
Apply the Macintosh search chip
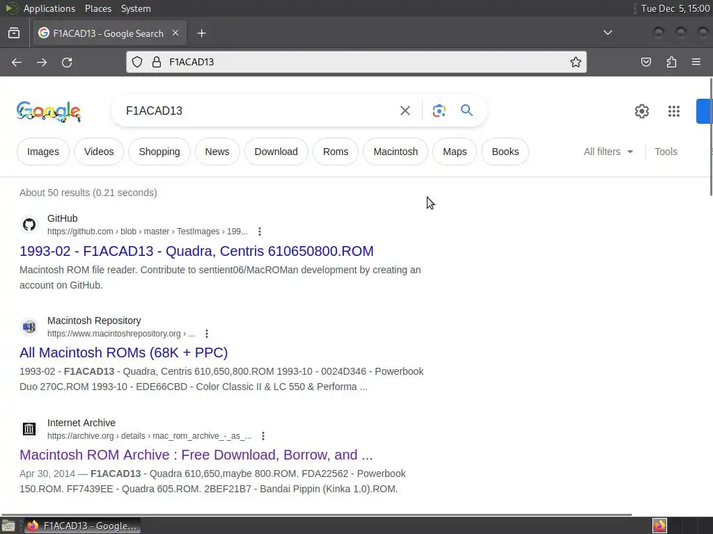pos(395,152)
